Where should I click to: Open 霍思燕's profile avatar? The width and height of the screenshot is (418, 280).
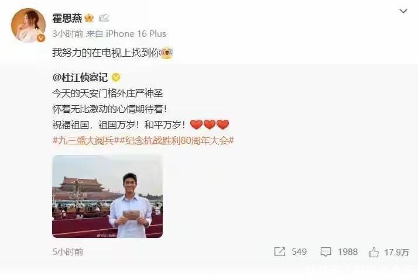(28, 25)
